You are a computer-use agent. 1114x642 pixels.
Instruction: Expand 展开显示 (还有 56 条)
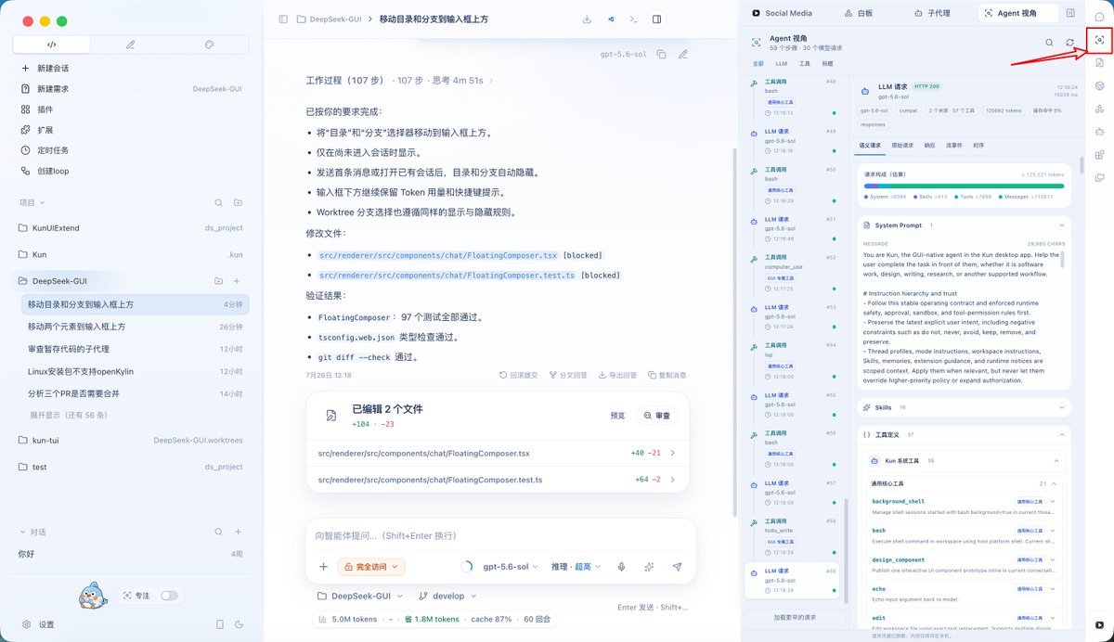(x=68, y=415)
